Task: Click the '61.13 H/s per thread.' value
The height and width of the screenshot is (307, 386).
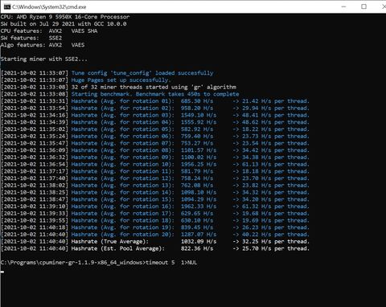Action: pos(276,164)
